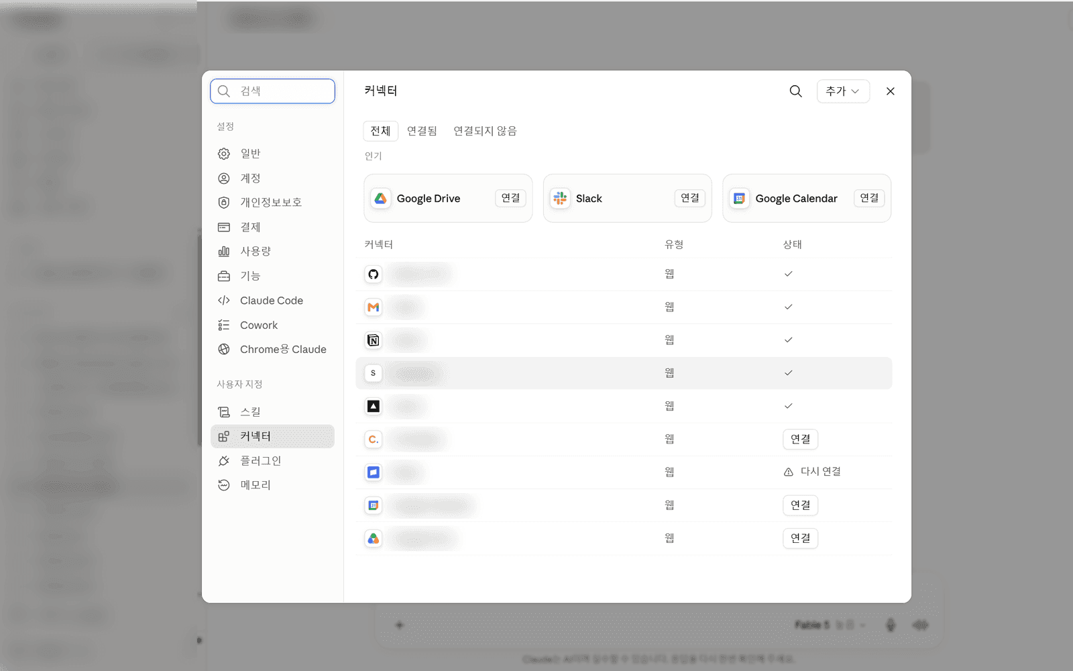Click 연결 on the Slack card
1073x671 pixels.
(x=689, y=198)
